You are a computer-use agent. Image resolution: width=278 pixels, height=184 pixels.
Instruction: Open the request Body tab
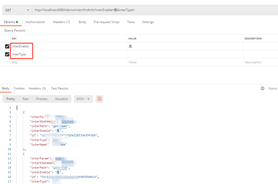(82, 22)
